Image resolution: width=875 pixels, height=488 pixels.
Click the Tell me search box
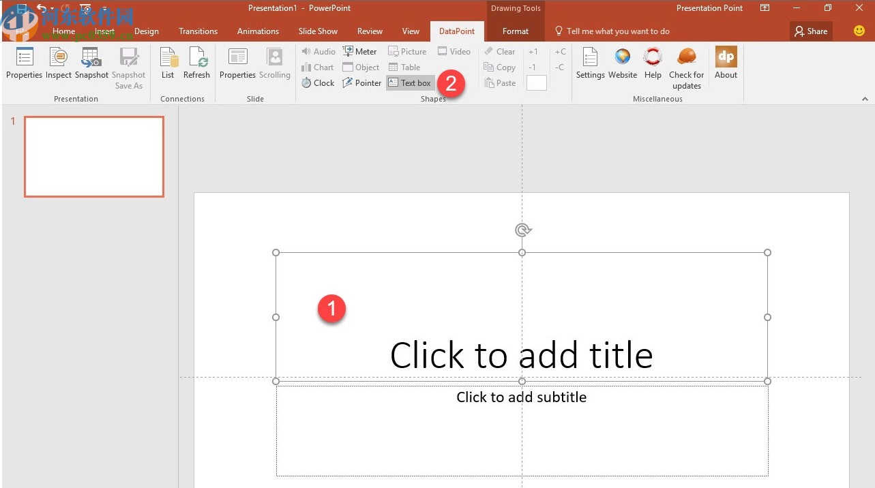[x=617, y=31]
